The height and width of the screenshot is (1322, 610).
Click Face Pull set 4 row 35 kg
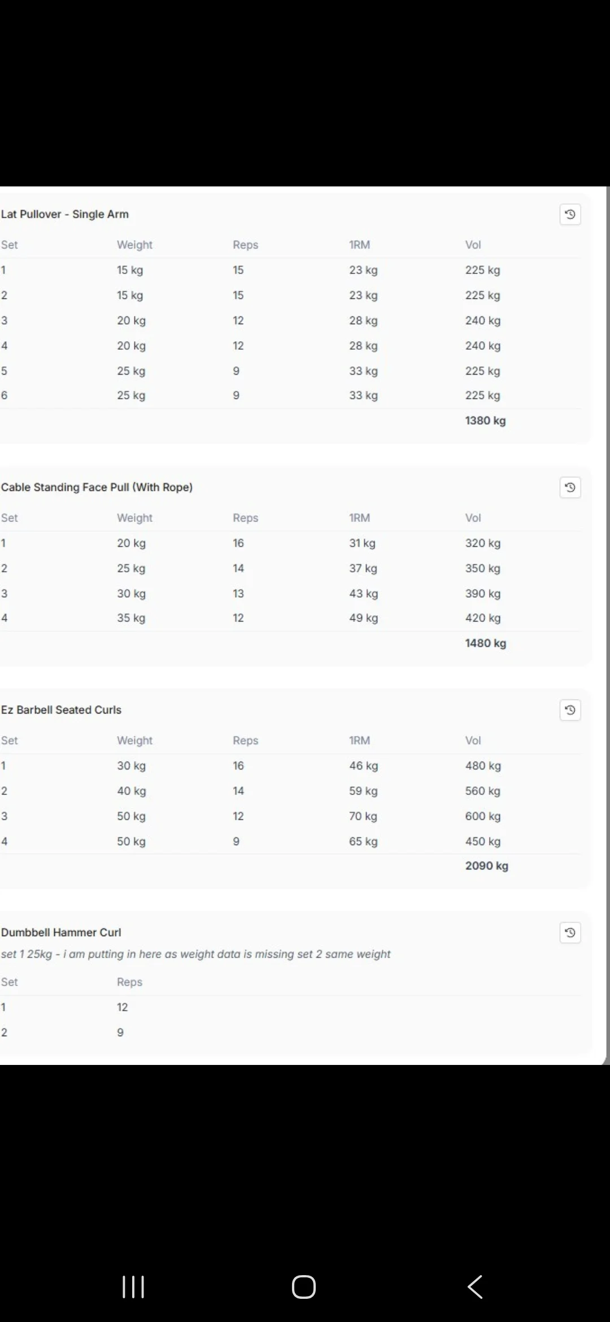click(291, 618)
